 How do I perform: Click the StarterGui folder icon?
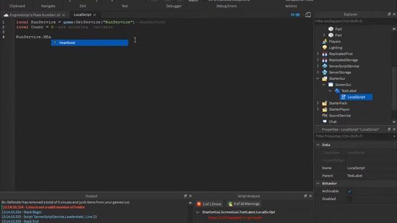[x=324, y=79]
